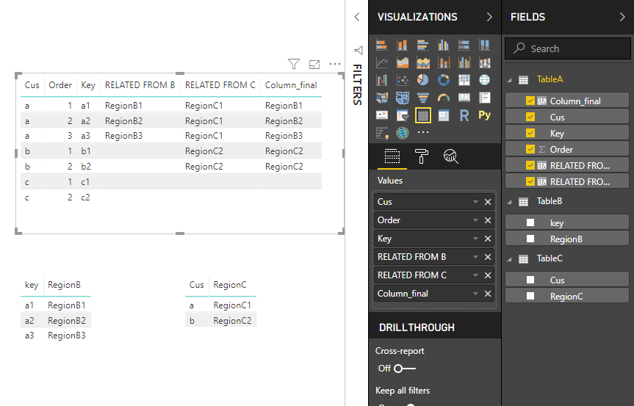Uncheck the Column_final field in TableA

(530, 101)
